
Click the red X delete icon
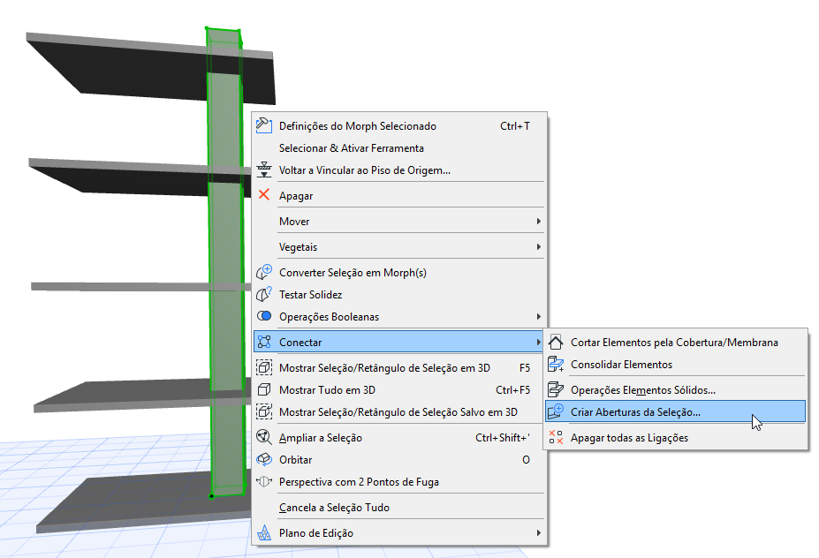(x=264, y=195)
